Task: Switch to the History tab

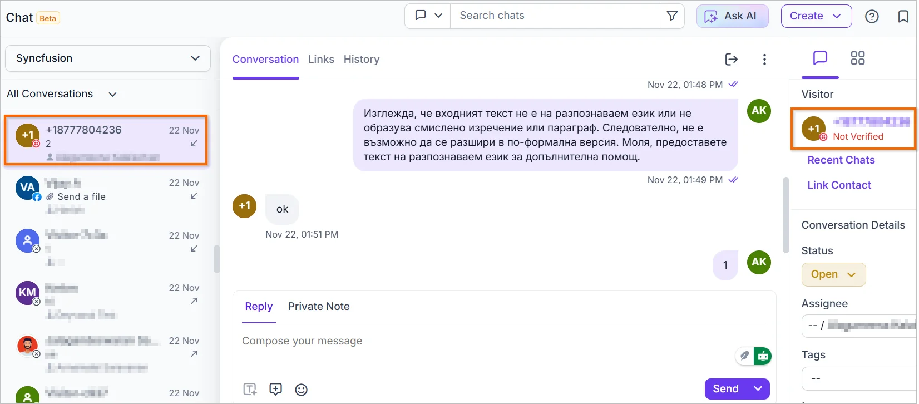Action: click(362, 59)
